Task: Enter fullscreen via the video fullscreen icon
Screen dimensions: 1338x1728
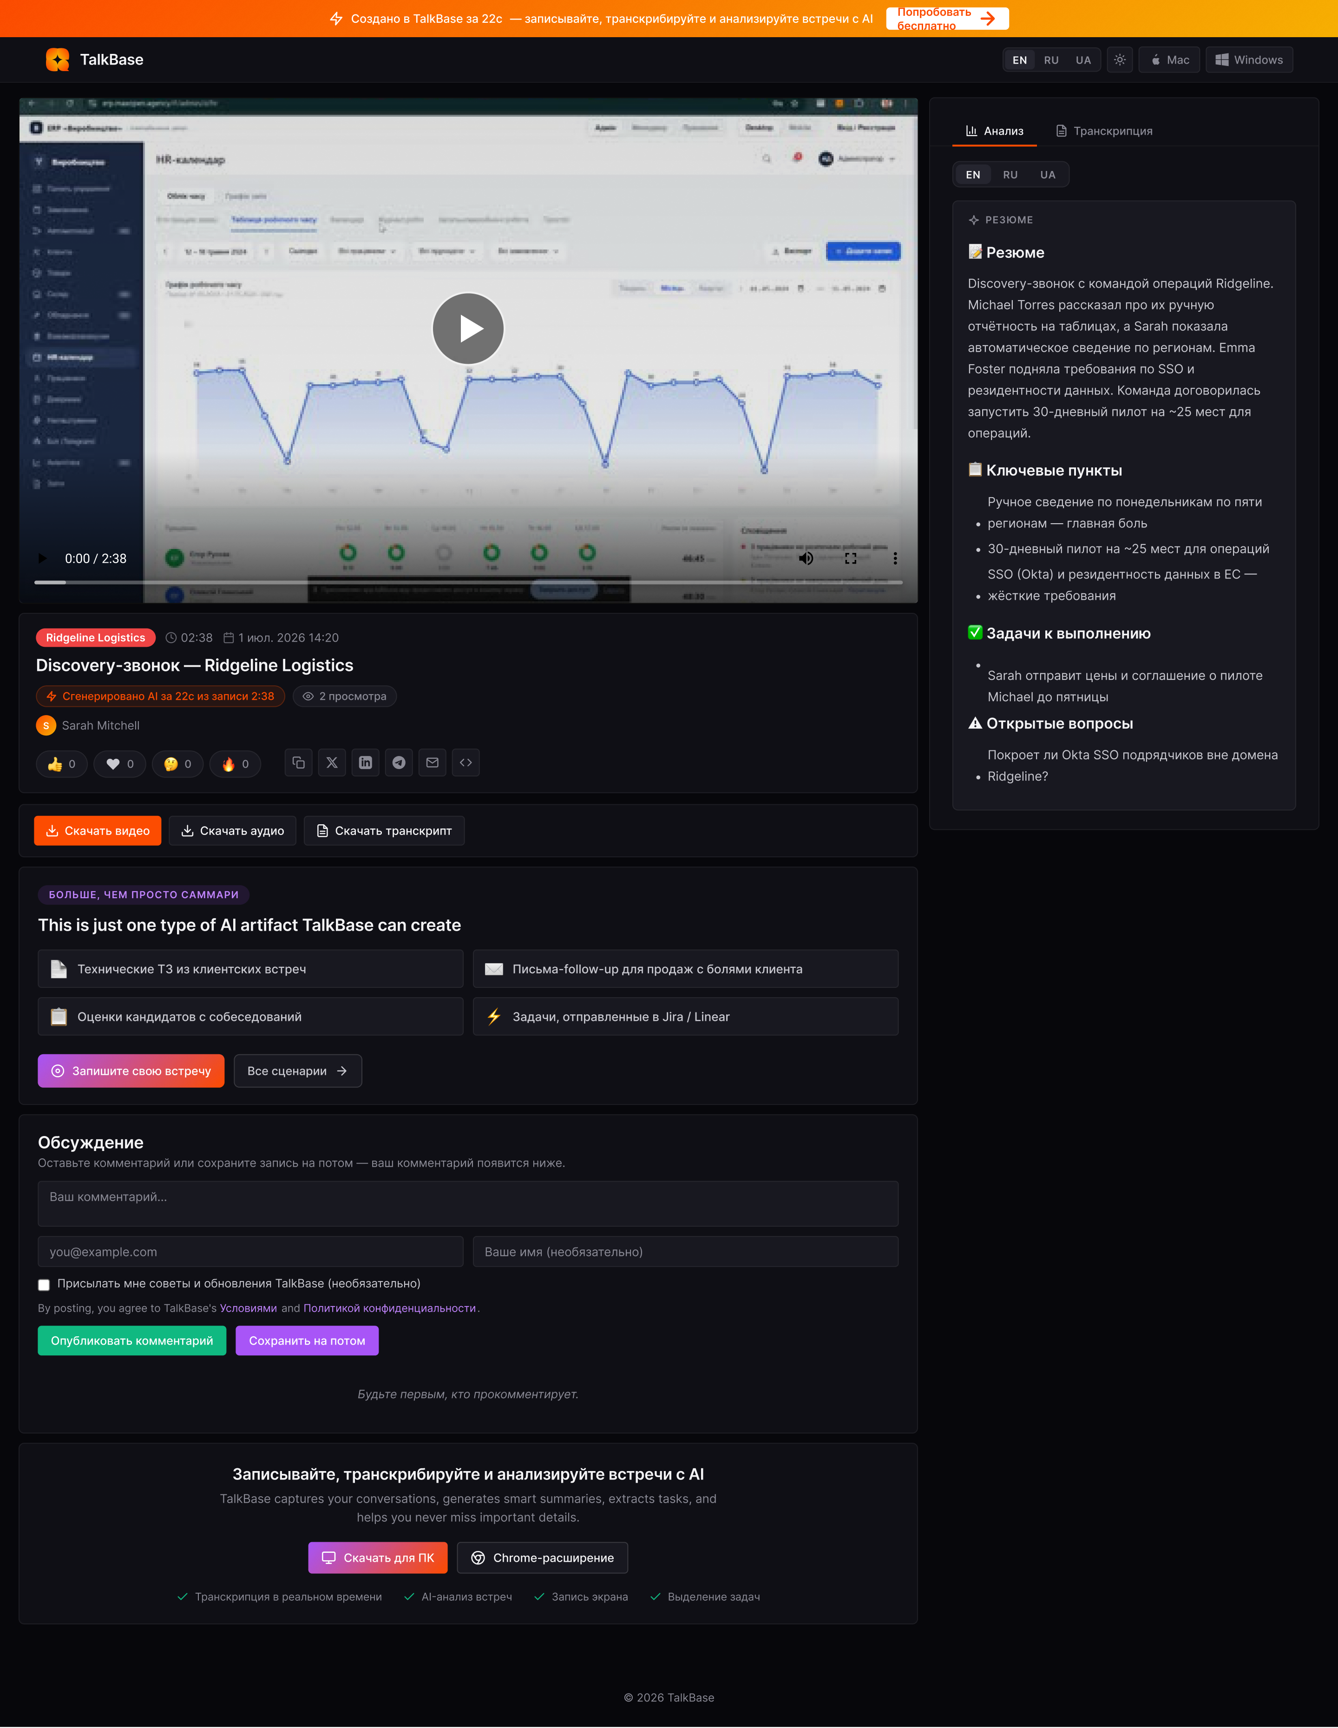Action: (x=851, y=558)
